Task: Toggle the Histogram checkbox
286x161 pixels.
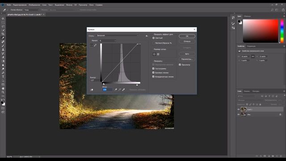Action: 153,68
